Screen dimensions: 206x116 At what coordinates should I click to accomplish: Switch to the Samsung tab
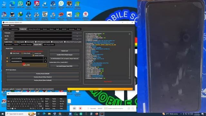coord(71,29)
